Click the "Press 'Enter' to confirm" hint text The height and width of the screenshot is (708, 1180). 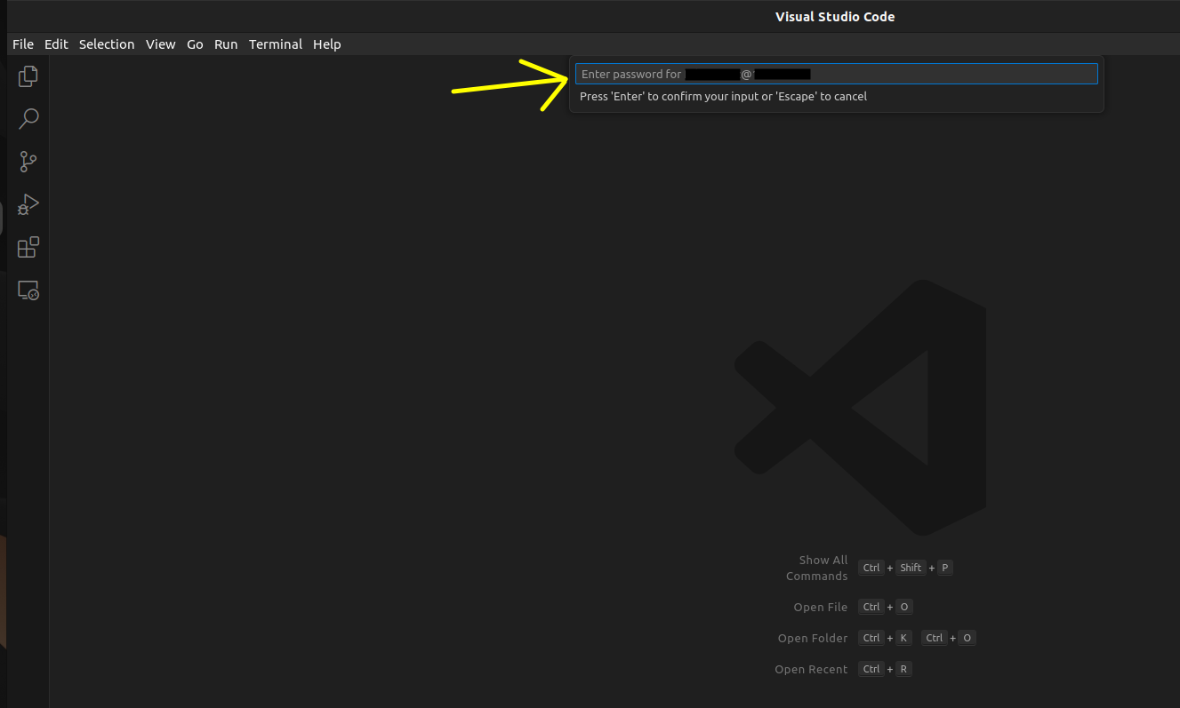tap(723, 96)
